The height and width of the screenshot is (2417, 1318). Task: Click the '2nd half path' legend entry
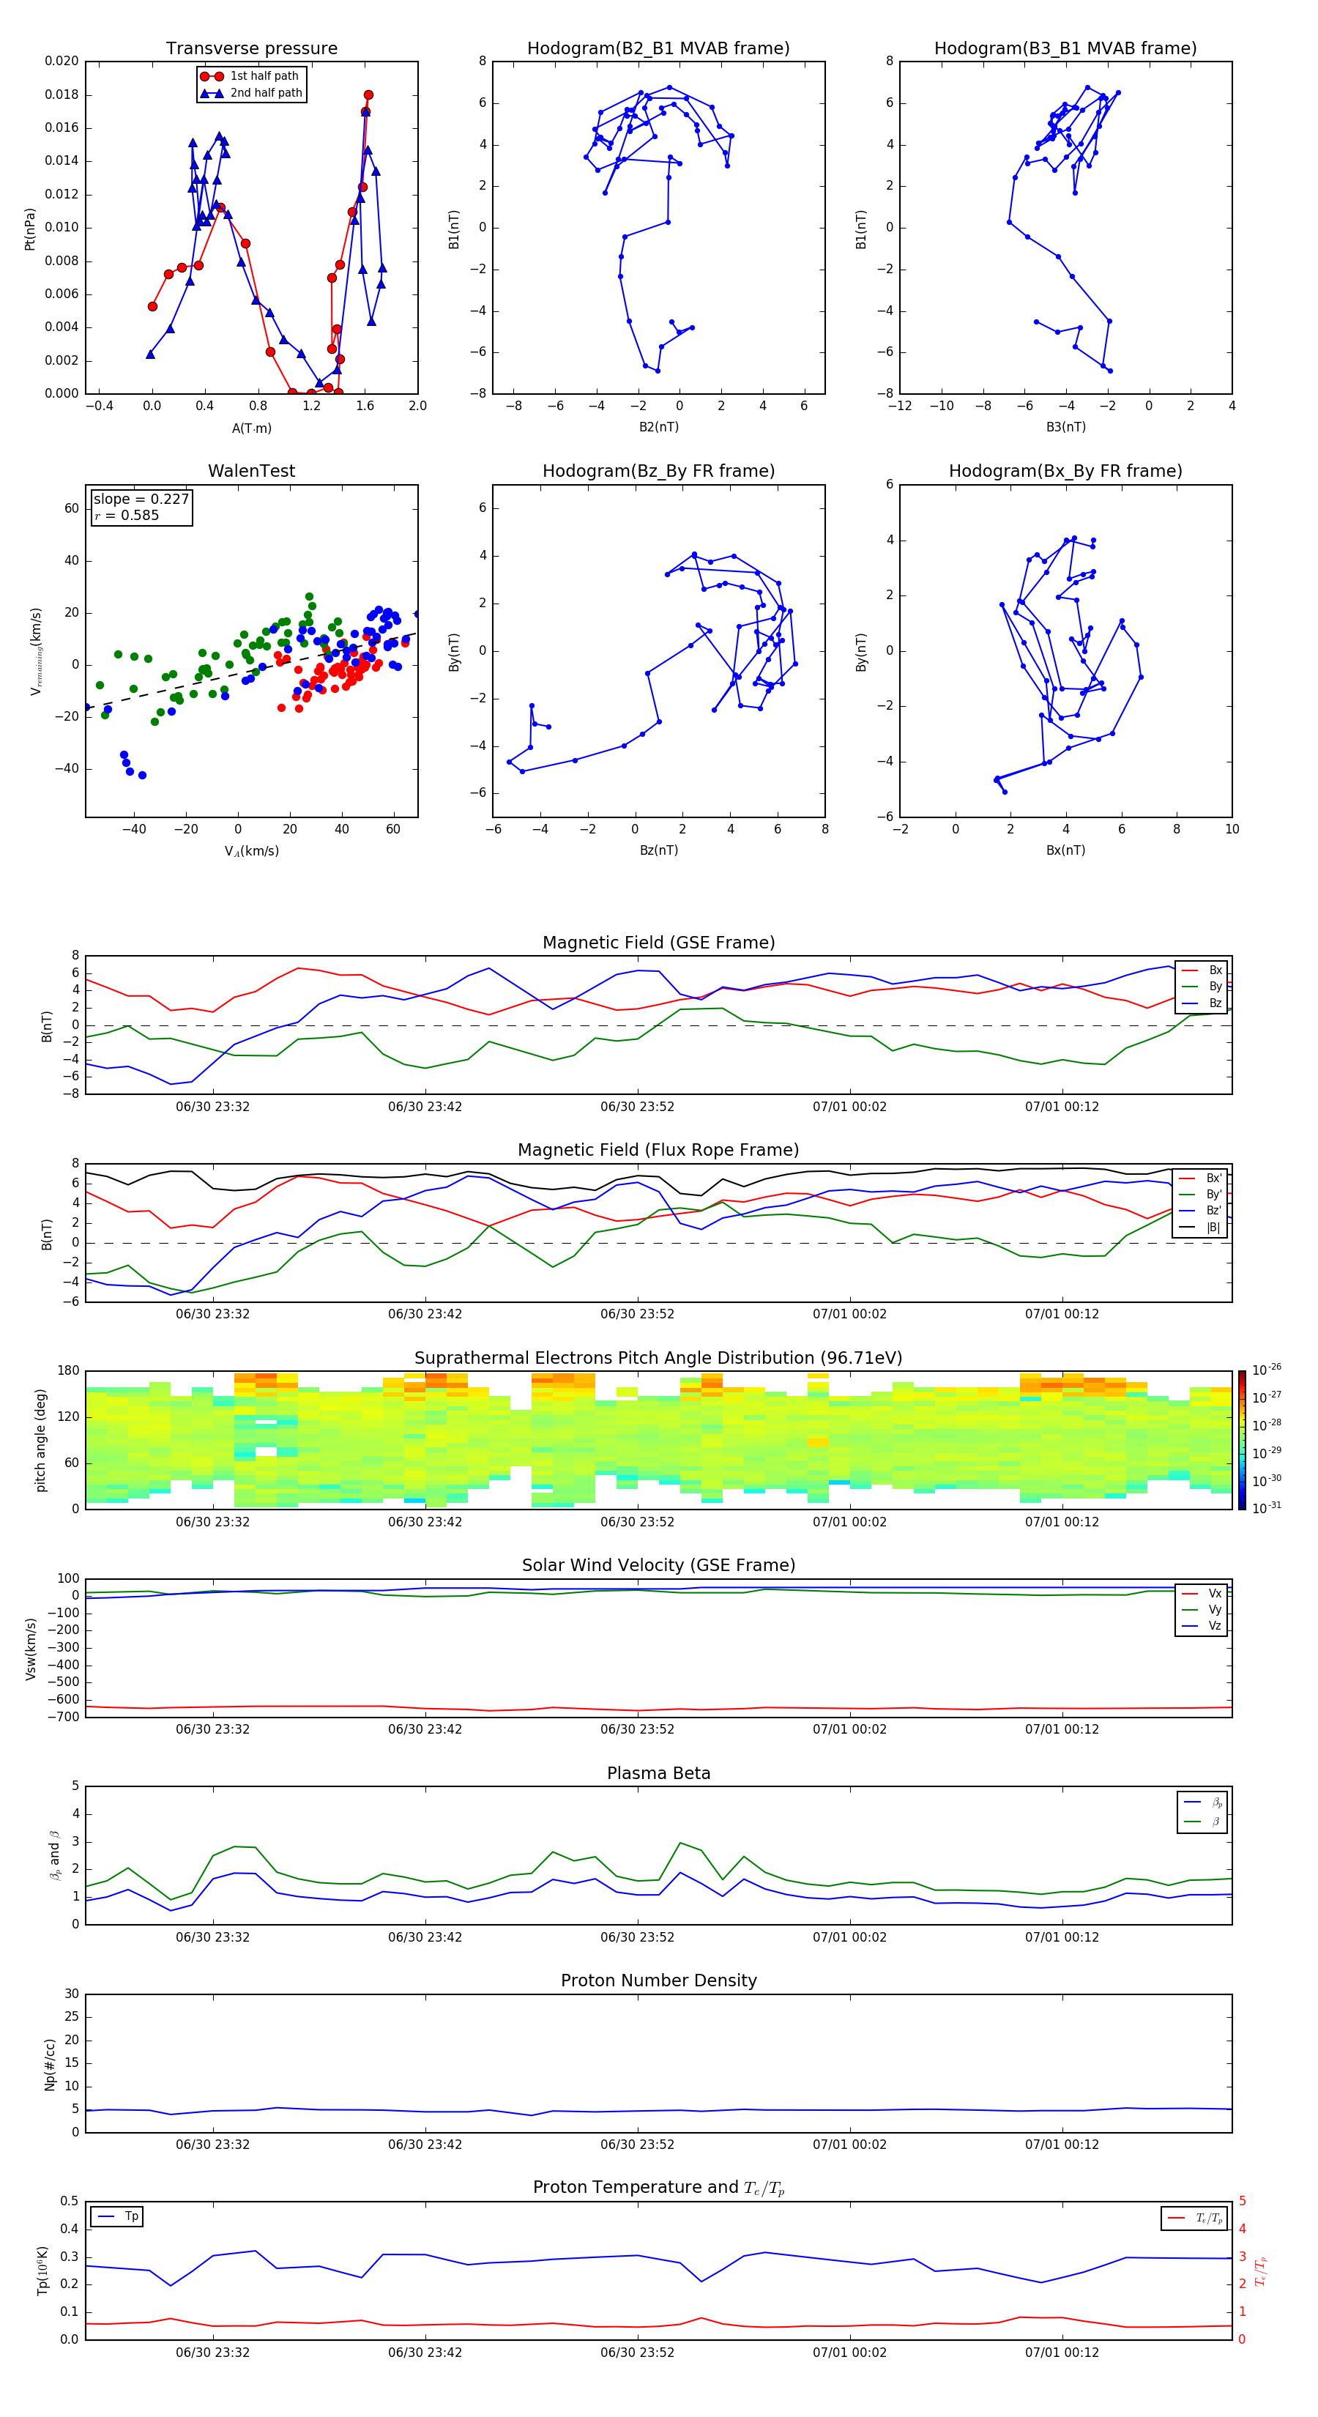tap(251, 93)
